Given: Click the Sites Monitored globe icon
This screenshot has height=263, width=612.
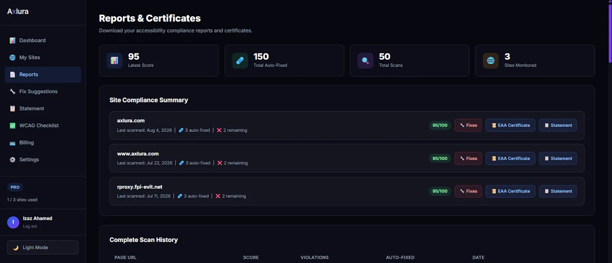Looking at the screenshot, I should coord(491,60).
